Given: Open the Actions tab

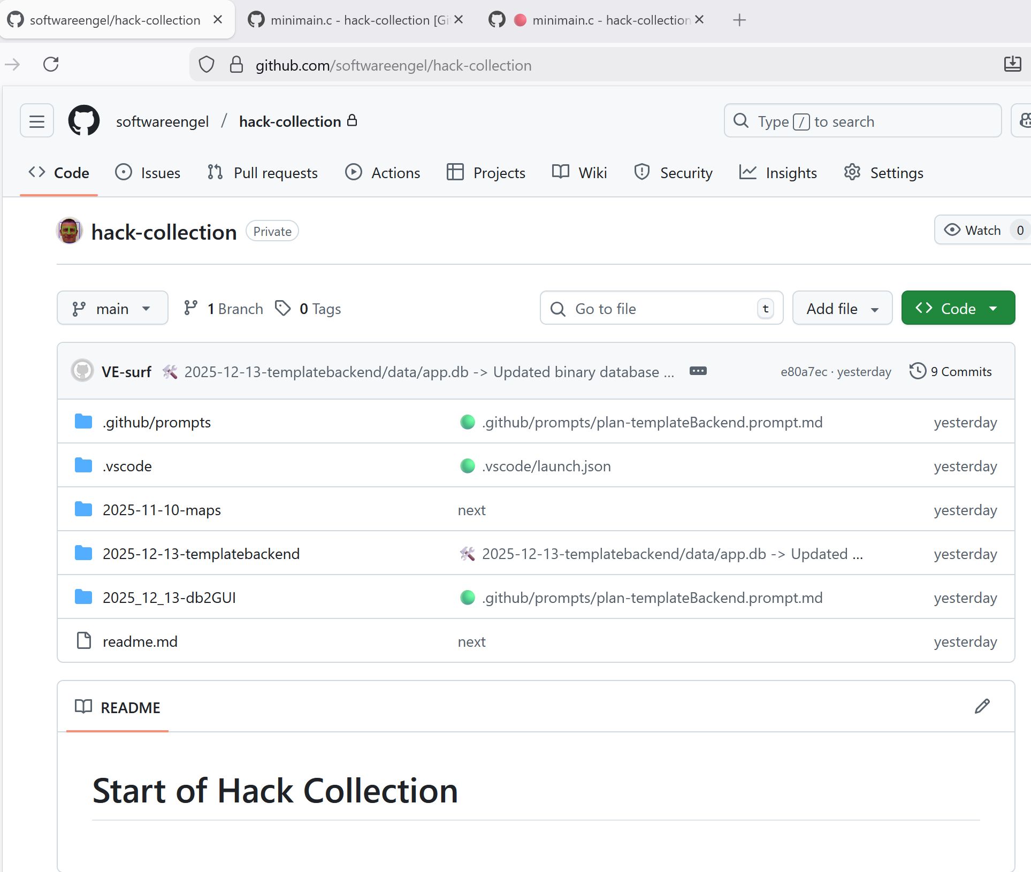Looking at the screenshot, I should click(383, 173).
